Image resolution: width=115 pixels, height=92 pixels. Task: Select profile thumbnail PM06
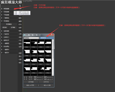pyautogui.click(x=34, y=51)
